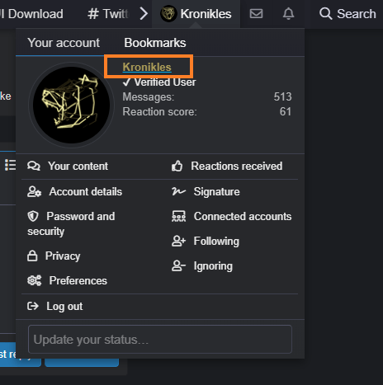The height and width of the screenshot is (385, 383).
Task: Select the Your account tab
Action: (x=64, y=43)
